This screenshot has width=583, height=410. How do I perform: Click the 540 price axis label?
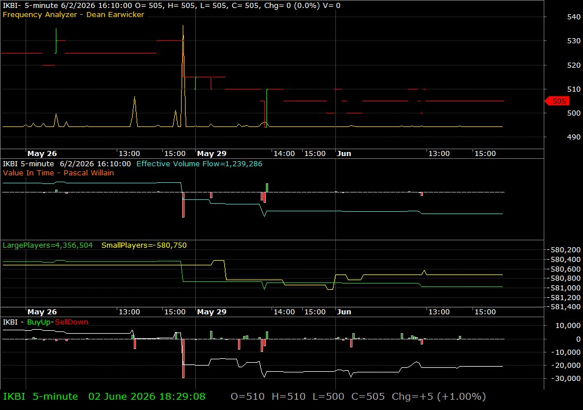[x=574, y=17]
